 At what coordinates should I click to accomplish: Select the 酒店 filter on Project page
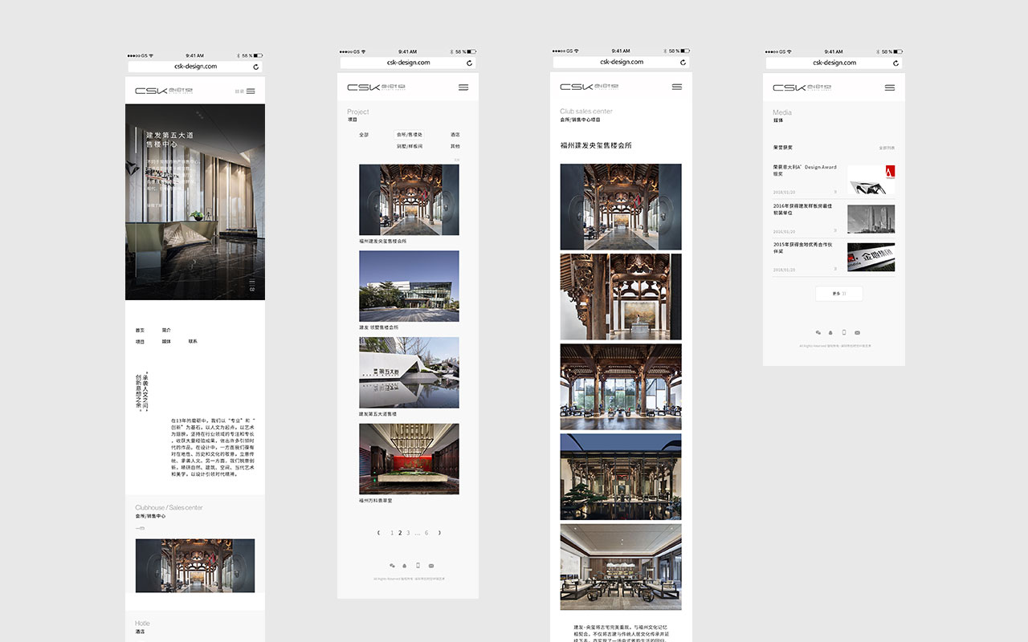455,135
